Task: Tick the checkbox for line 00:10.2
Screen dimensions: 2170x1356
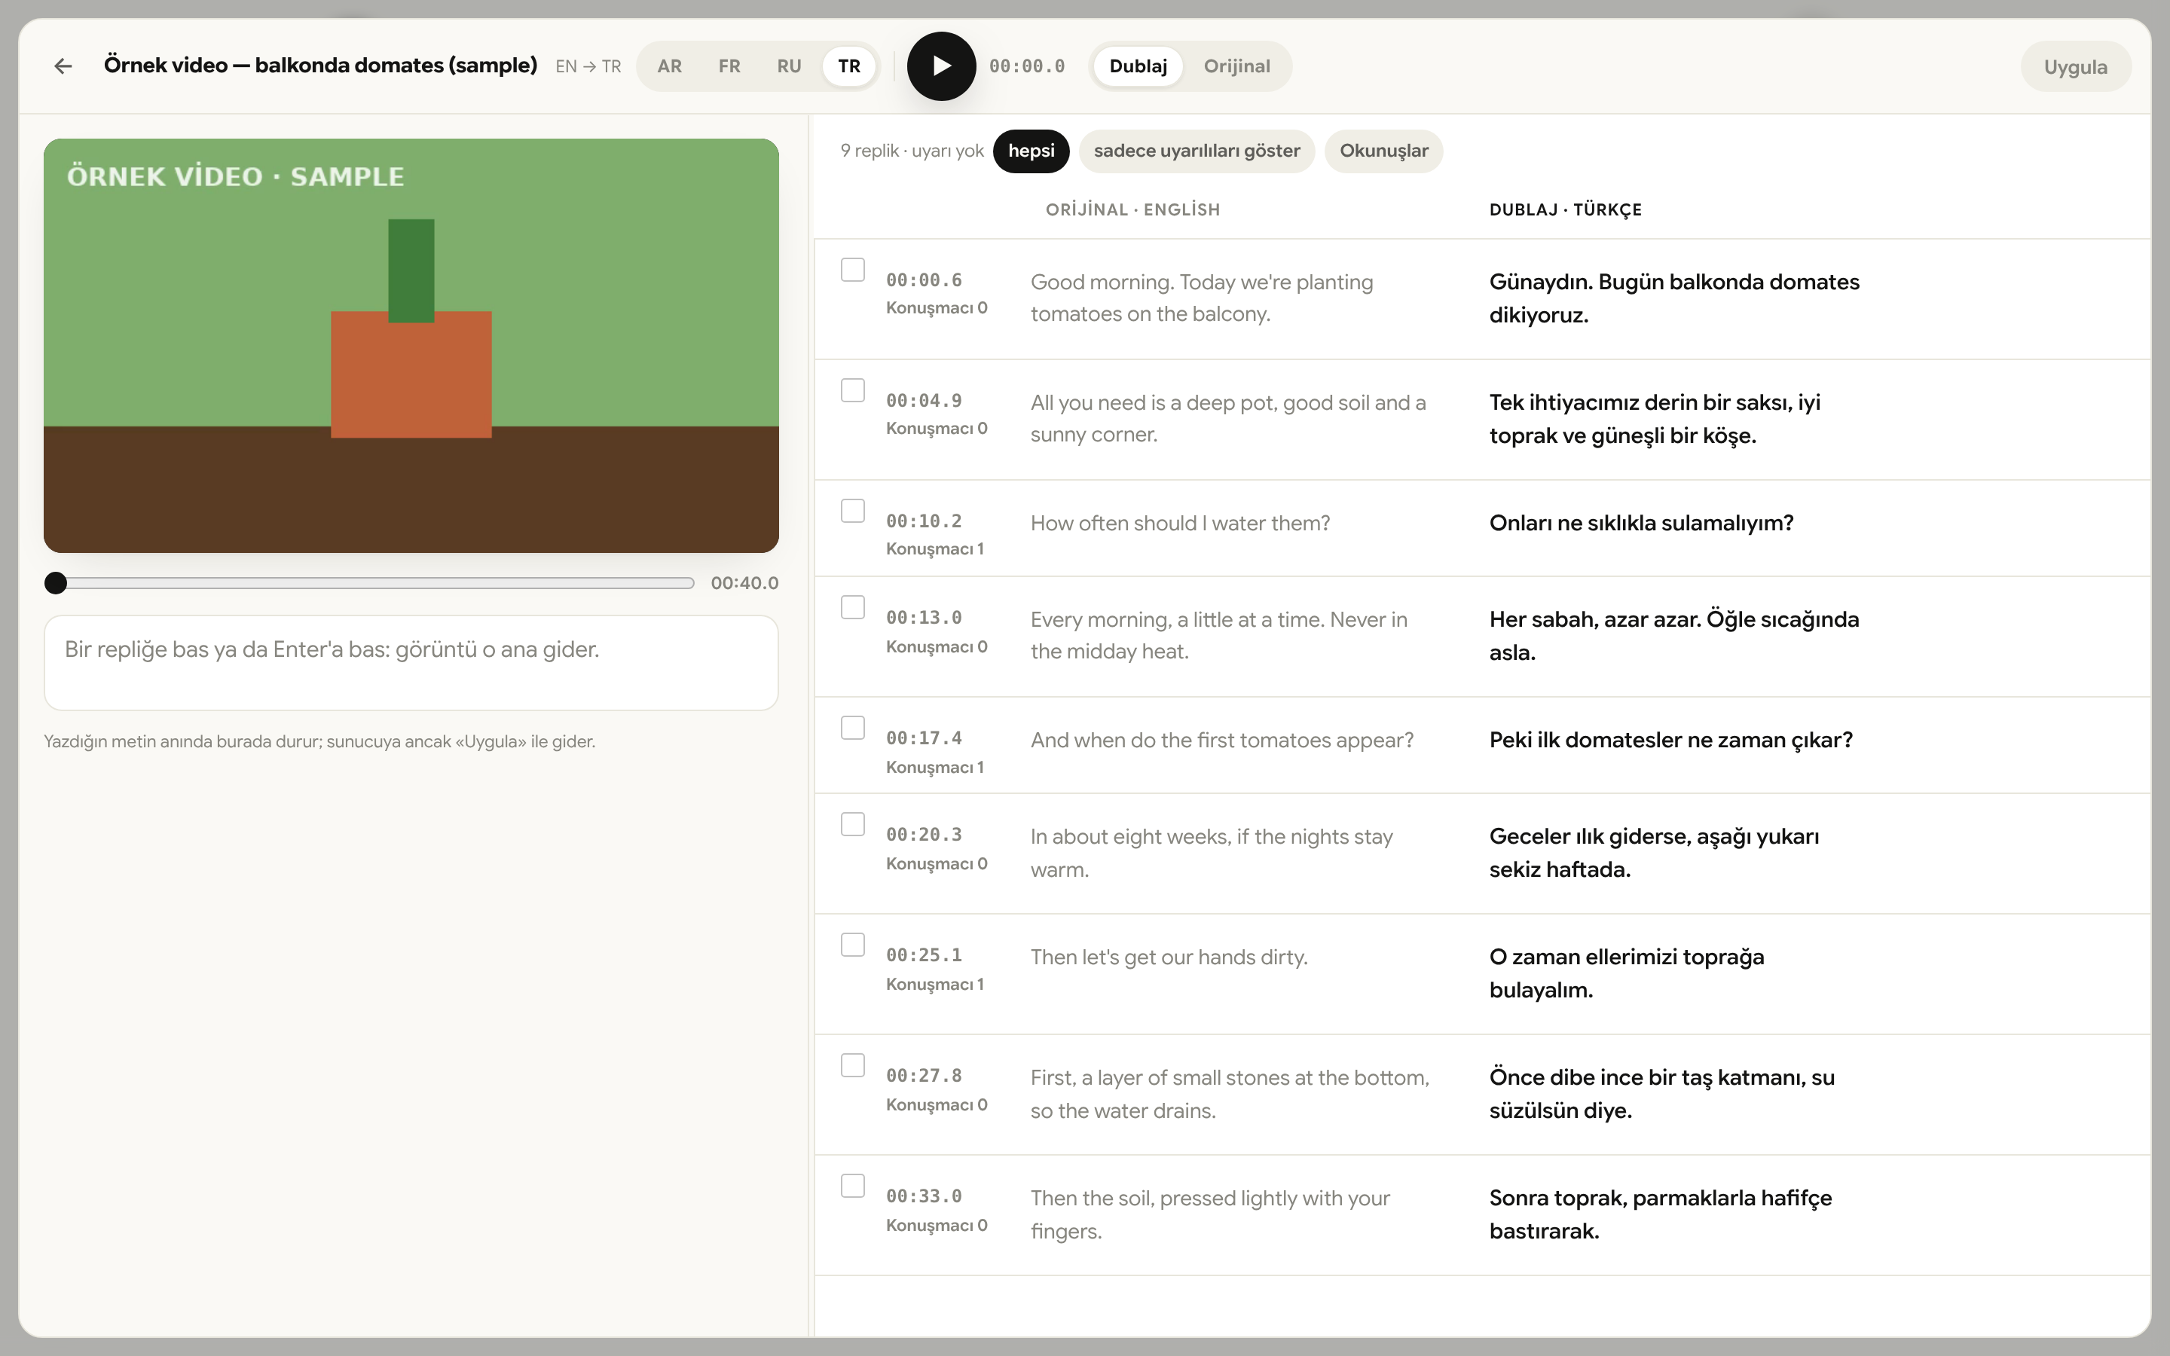Action: pyautogui.click(x=853, y=510)
